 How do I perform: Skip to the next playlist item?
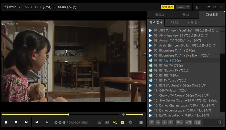pos(37,122)
